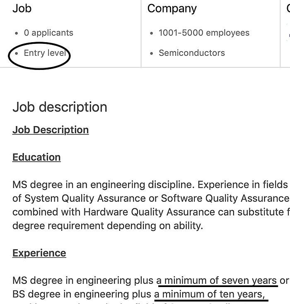Click the bullet before Entry level

[x=16, y=53]
